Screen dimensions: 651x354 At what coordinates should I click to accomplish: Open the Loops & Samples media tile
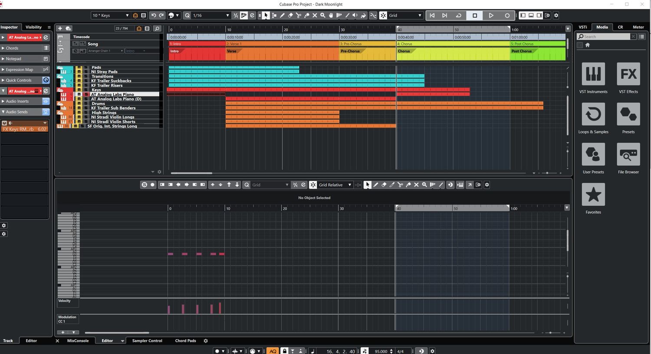pos(593,114)
